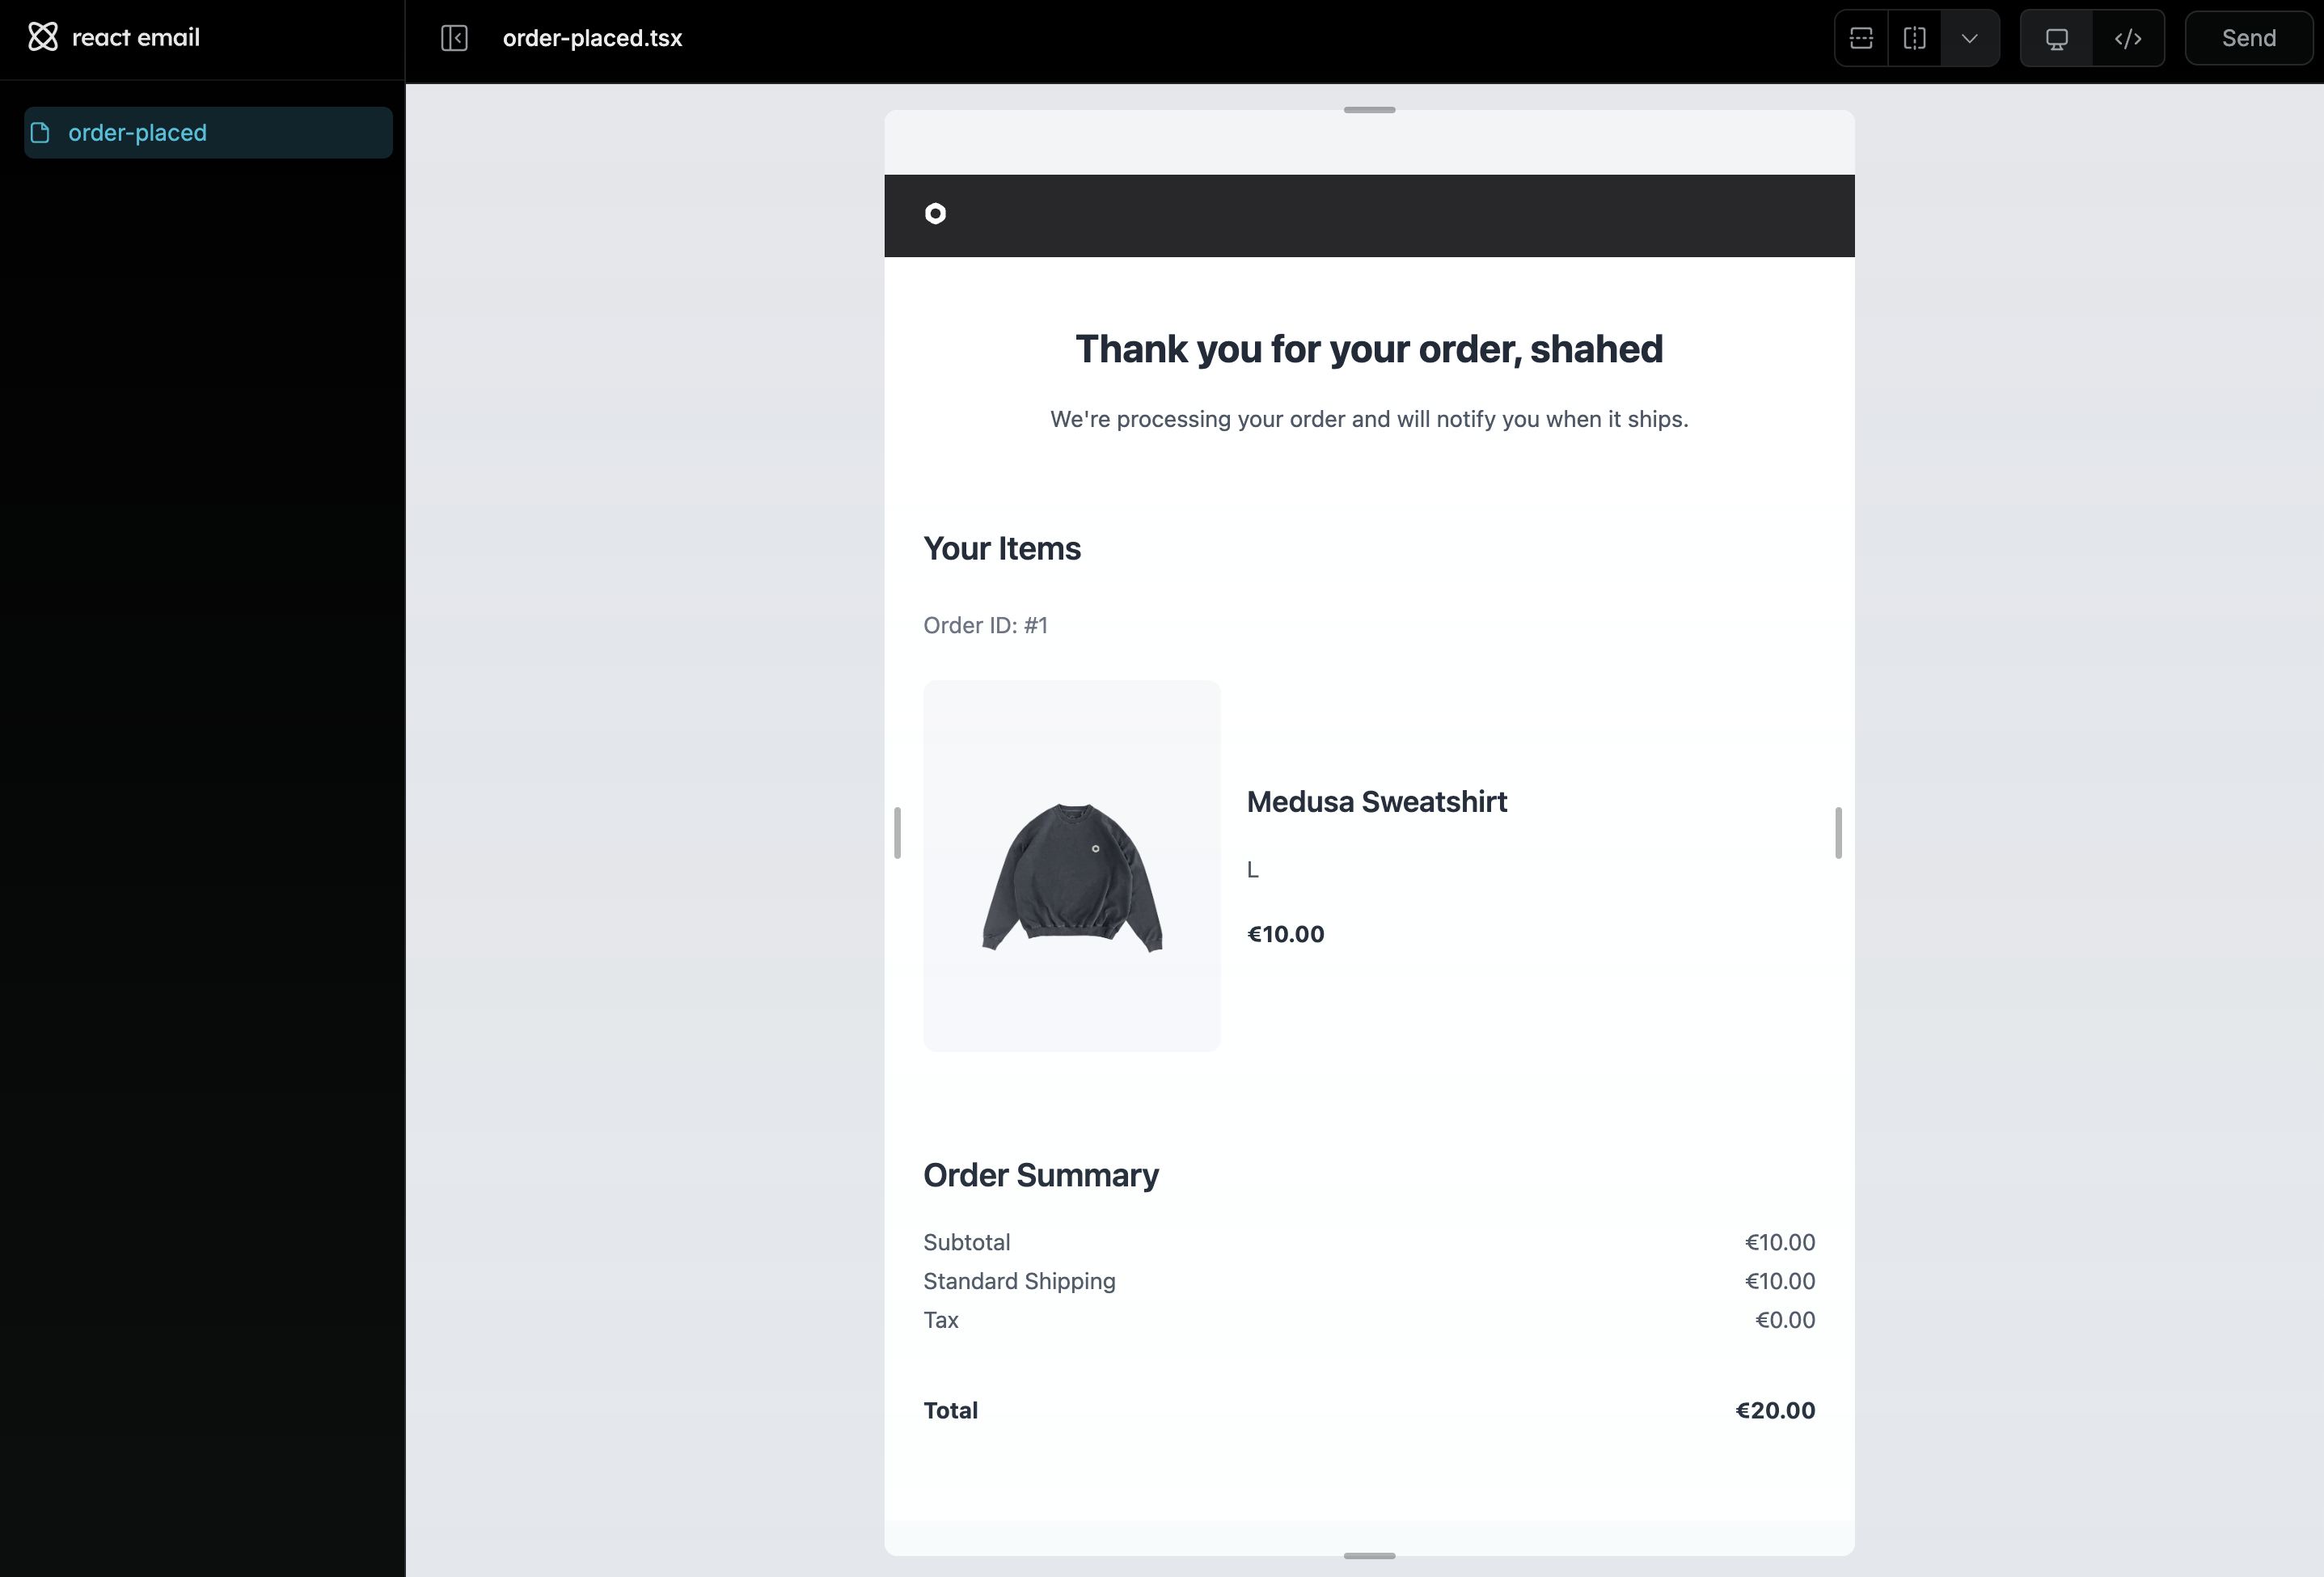Click the order-placed.tsx title
The height and width of the screenshot is (1577, 2324).
pos(592,38)
